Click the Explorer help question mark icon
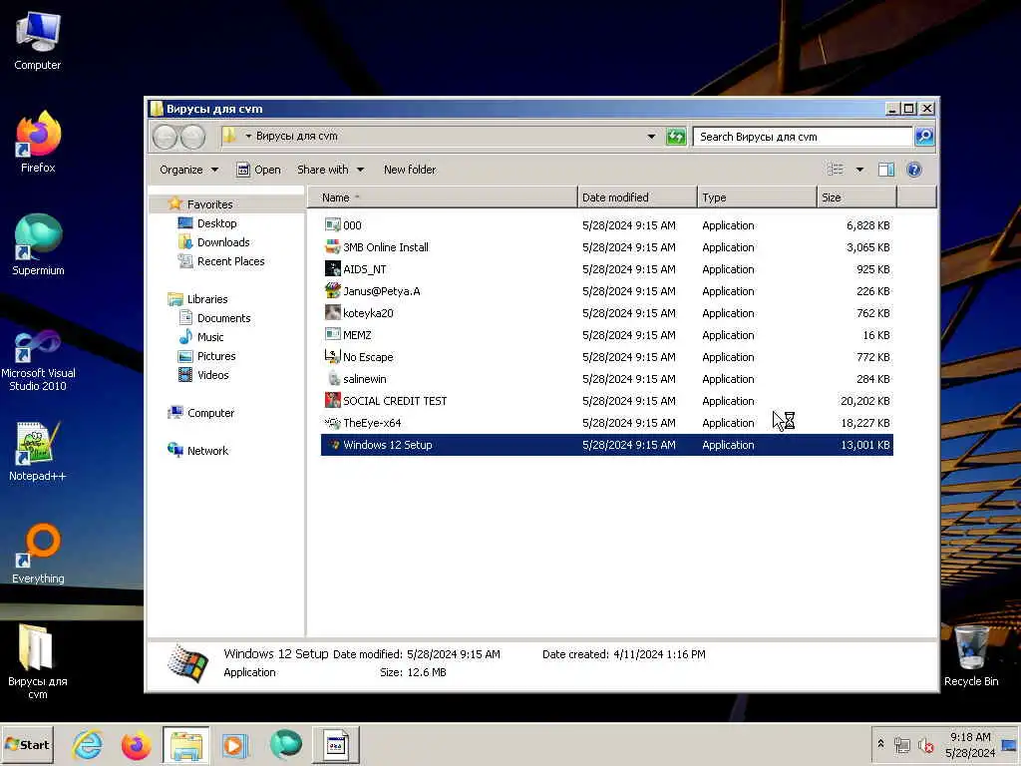 pyautogui.click(x=914, y=170)
